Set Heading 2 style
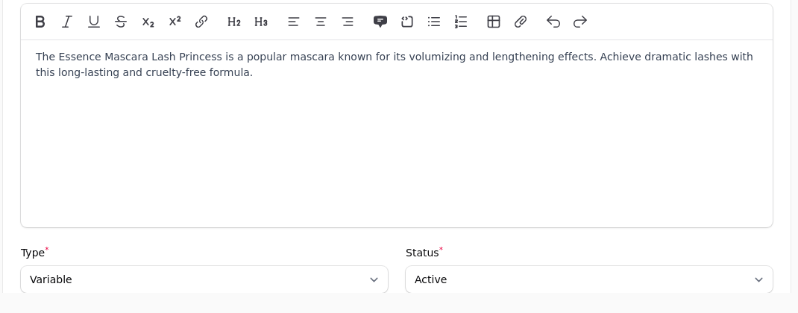This screenshot has width=798, height=313. coord(233,22)
